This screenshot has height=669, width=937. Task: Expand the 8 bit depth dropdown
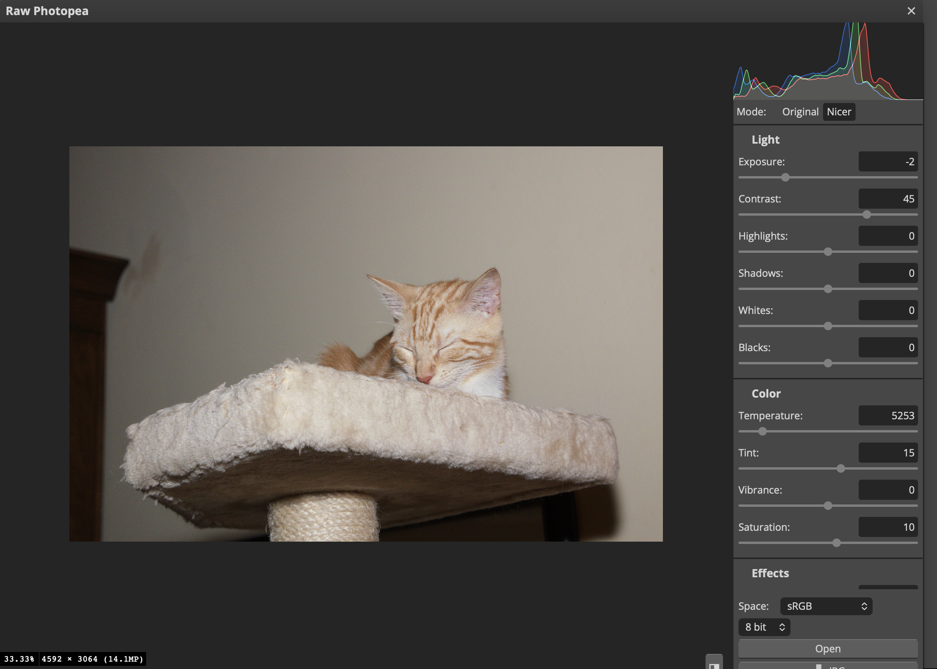764,627
